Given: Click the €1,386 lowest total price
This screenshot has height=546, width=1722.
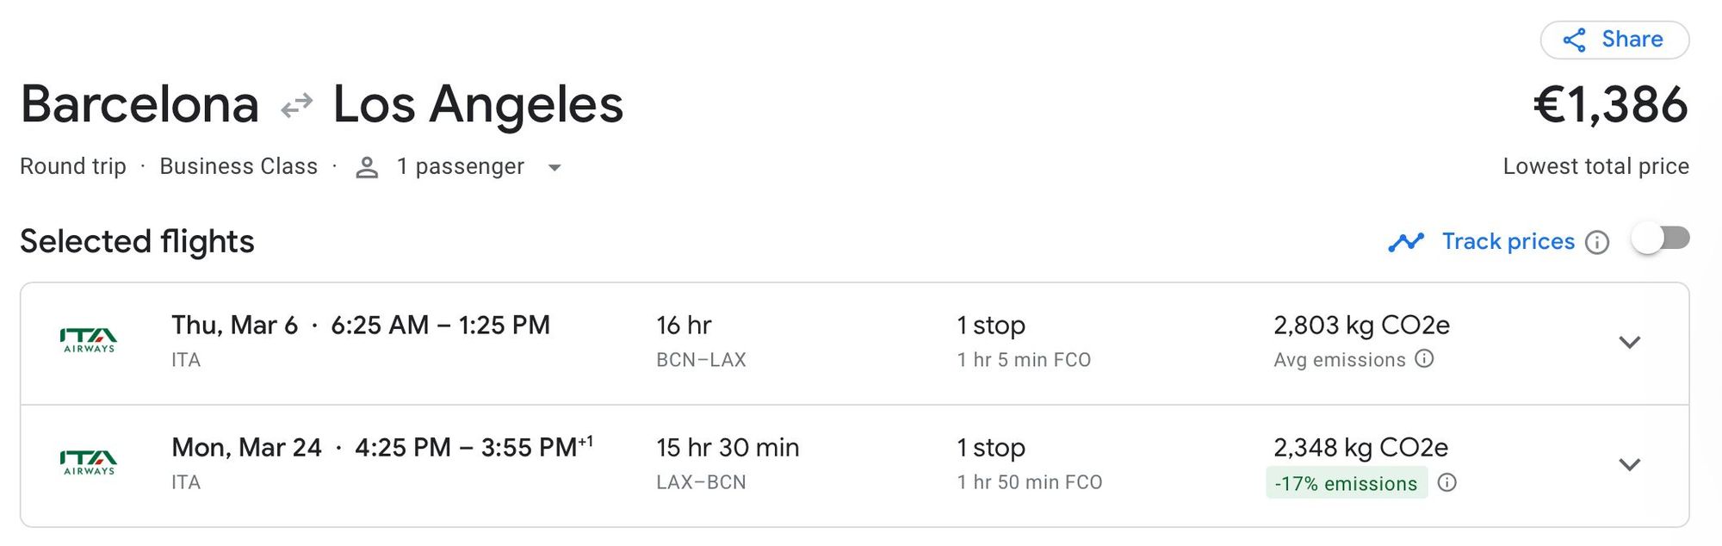Looking at the screenshot, I should (x=1610, y=105).
